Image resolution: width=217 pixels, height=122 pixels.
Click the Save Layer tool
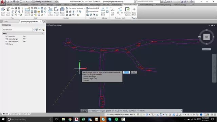tap(8, 11)
